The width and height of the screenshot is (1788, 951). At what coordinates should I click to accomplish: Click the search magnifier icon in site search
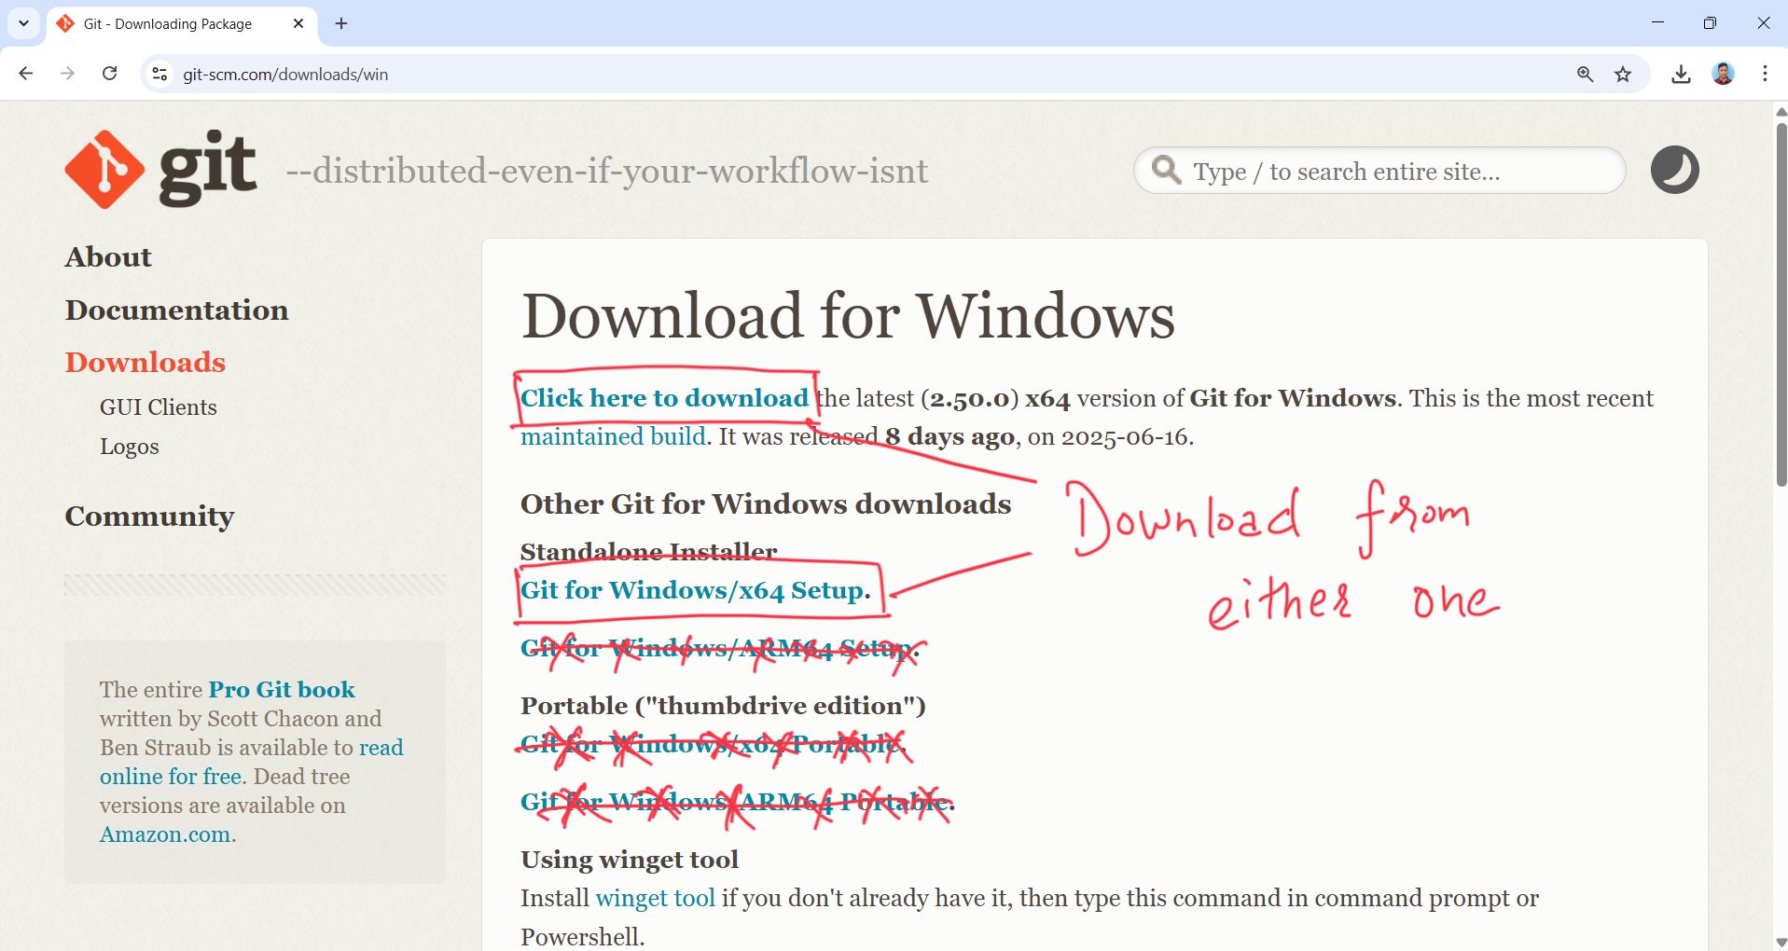pyautogui.click(x=1166, y=171)
